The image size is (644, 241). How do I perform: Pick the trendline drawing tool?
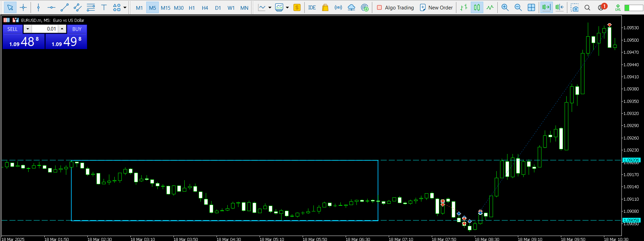point(65,7)
